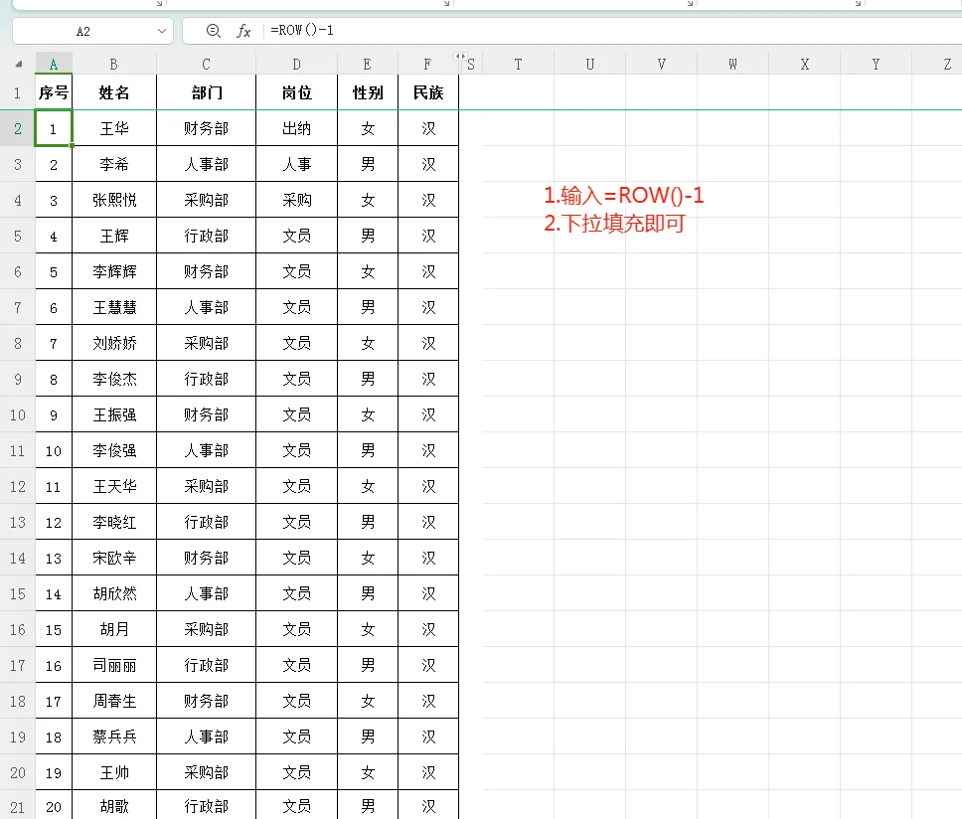Click the cell with name 胡歌
962x819 pixels.
114,806
